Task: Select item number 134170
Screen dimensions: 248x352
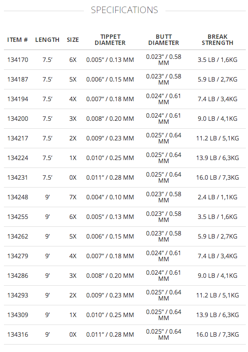Action: (x=18, y=60)
